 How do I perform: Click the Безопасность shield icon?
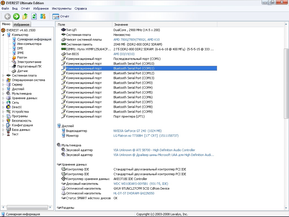click(x=8, y=121)
